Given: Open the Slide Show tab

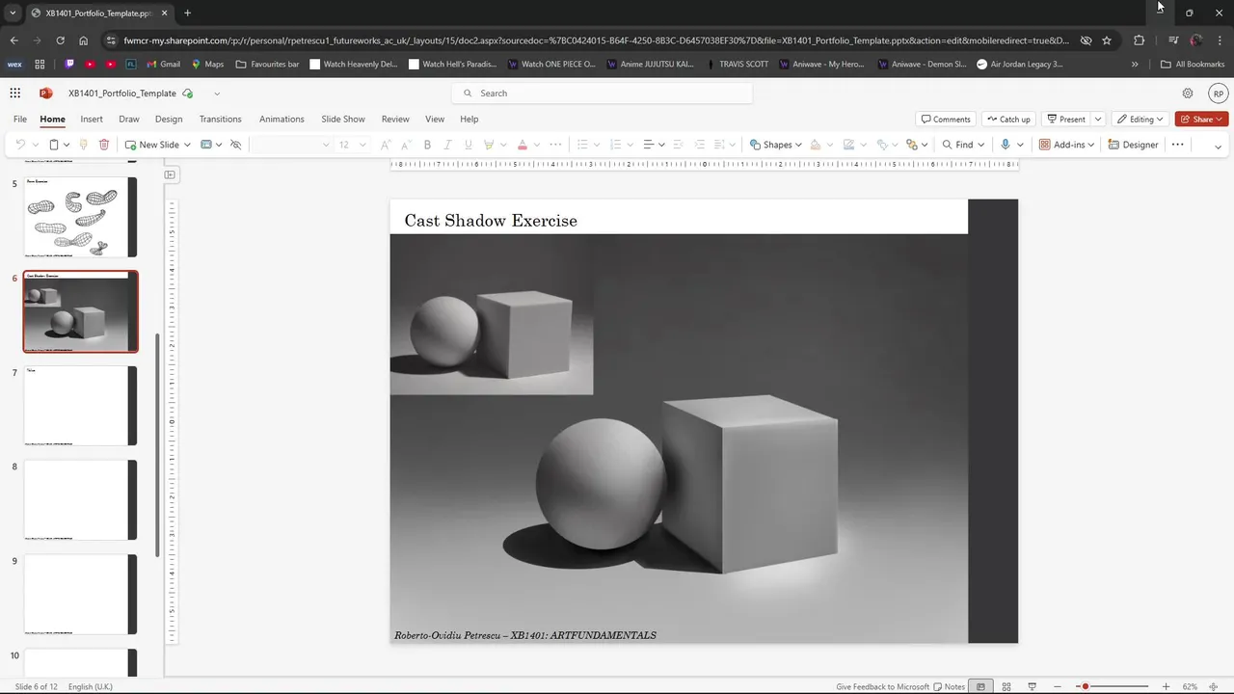Looking at the screenshot, I should click(x=343, y=120).
